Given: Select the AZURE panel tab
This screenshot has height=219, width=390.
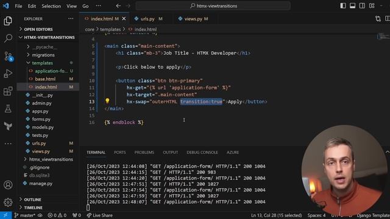Looking at the screenshot, I should point(233,152).
